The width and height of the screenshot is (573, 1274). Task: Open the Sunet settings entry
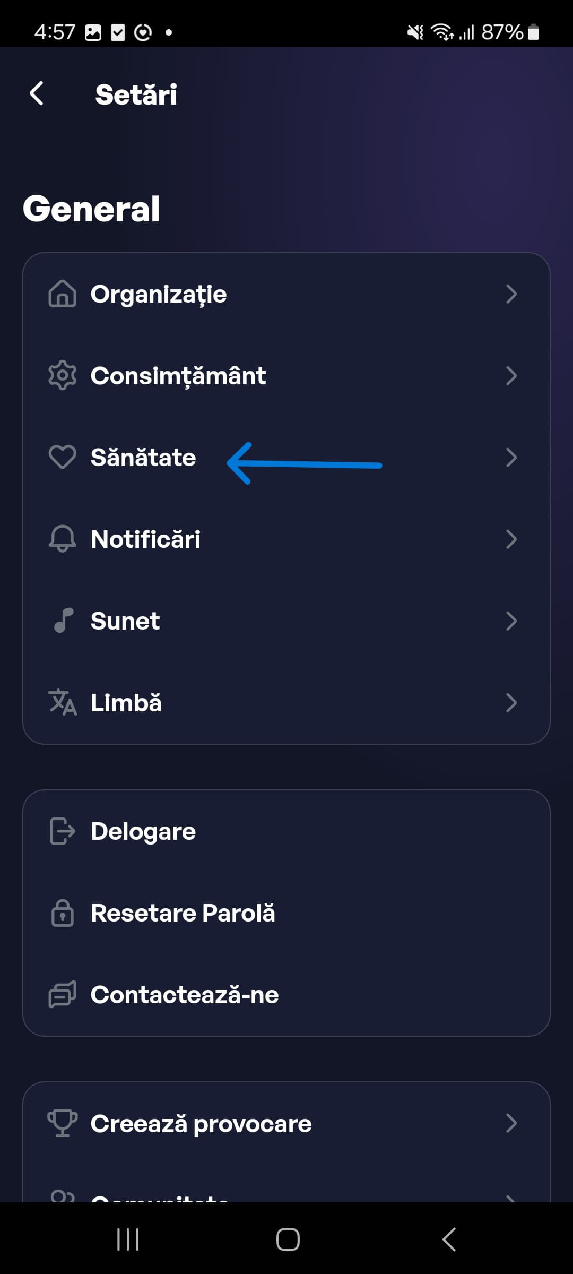pyautogui.click(x=125, y=621)
